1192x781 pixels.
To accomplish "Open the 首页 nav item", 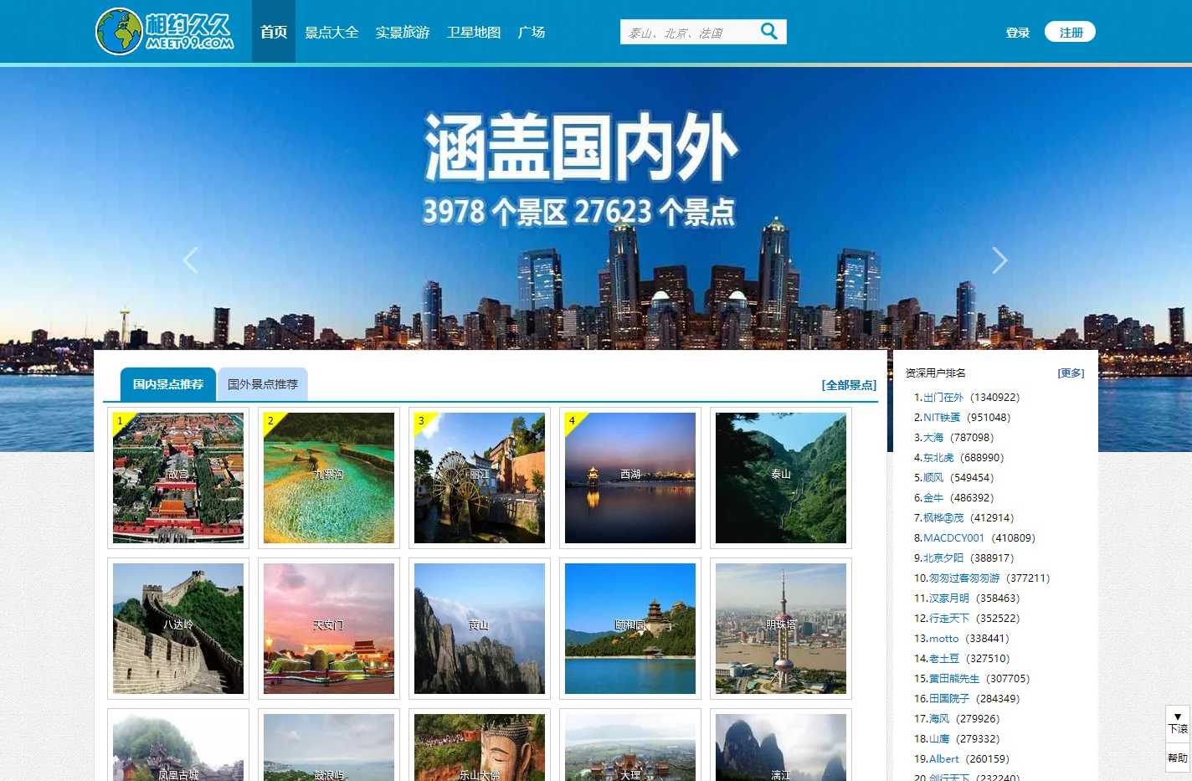I will point(274,32).
